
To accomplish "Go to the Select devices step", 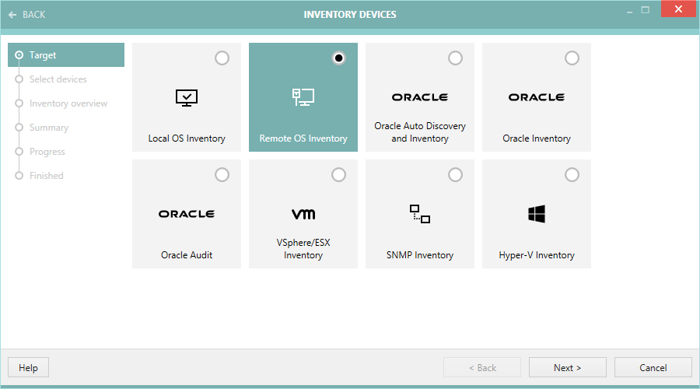I will coord(58,79).
